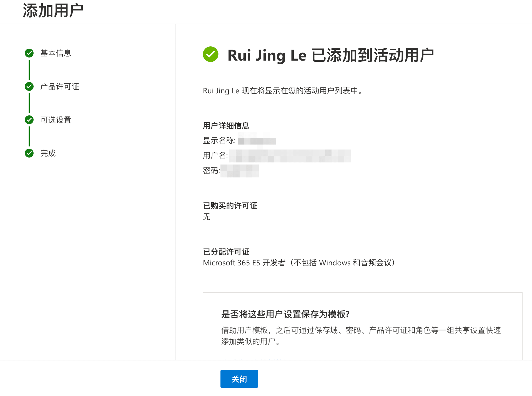
Task: Click the 添加用户 page title
Action: pos(53,11)
